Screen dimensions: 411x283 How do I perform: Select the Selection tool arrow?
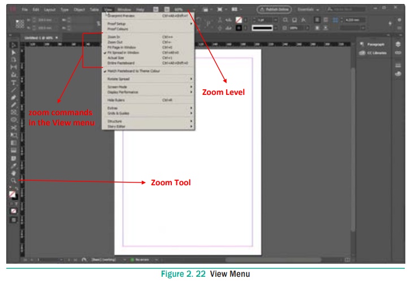pos(14,45)
